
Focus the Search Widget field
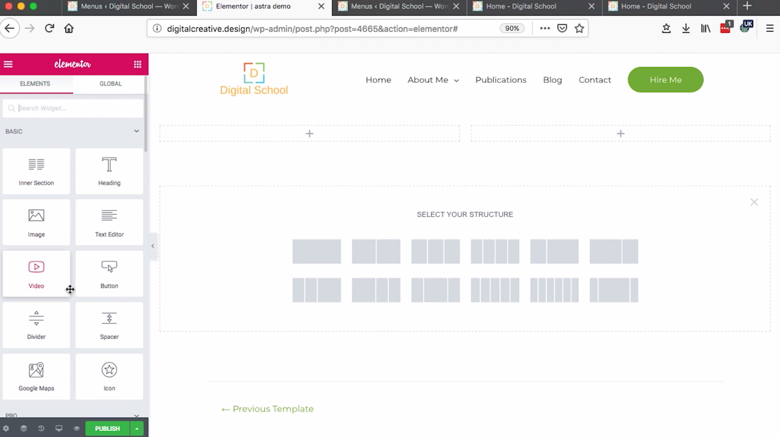pos(73,108)
